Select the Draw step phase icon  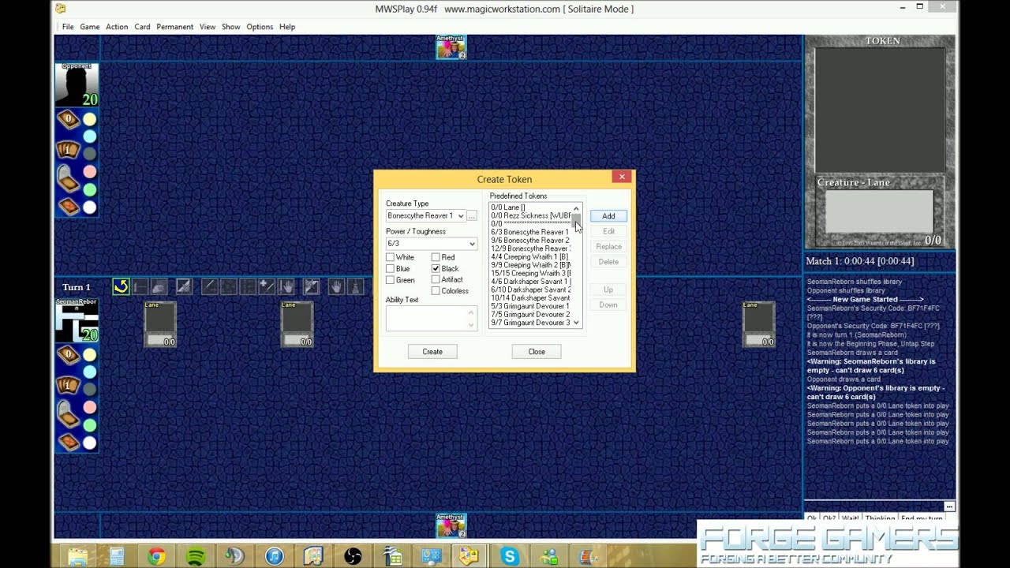coord(159,286)
